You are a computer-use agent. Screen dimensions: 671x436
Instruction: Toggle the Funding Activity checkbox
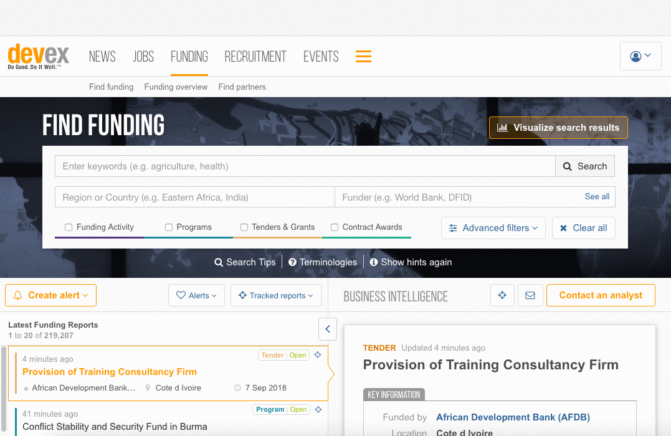(69, 227)
